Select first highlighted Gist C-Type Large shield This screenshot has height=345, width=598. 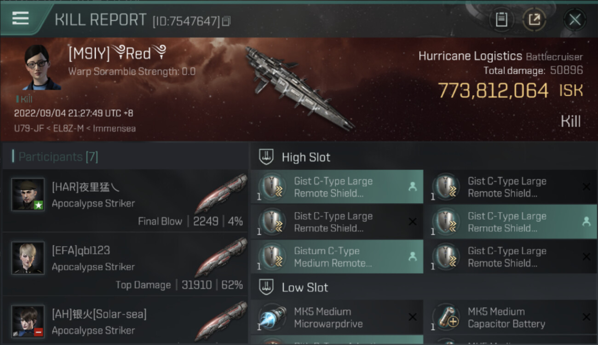point(337,187)
